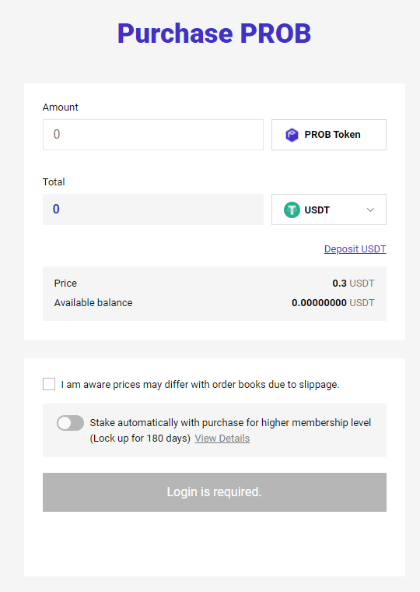Image resolution: width=420 pixels, height=592 pixels.
Task: Click the green USDT Tether icon
Action: 292,210
